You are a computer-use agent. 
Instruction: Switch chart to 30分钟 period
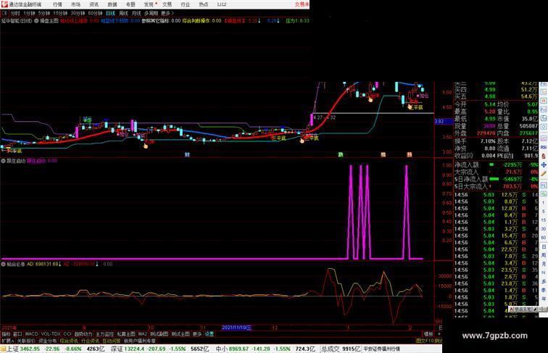coord(78,13)
